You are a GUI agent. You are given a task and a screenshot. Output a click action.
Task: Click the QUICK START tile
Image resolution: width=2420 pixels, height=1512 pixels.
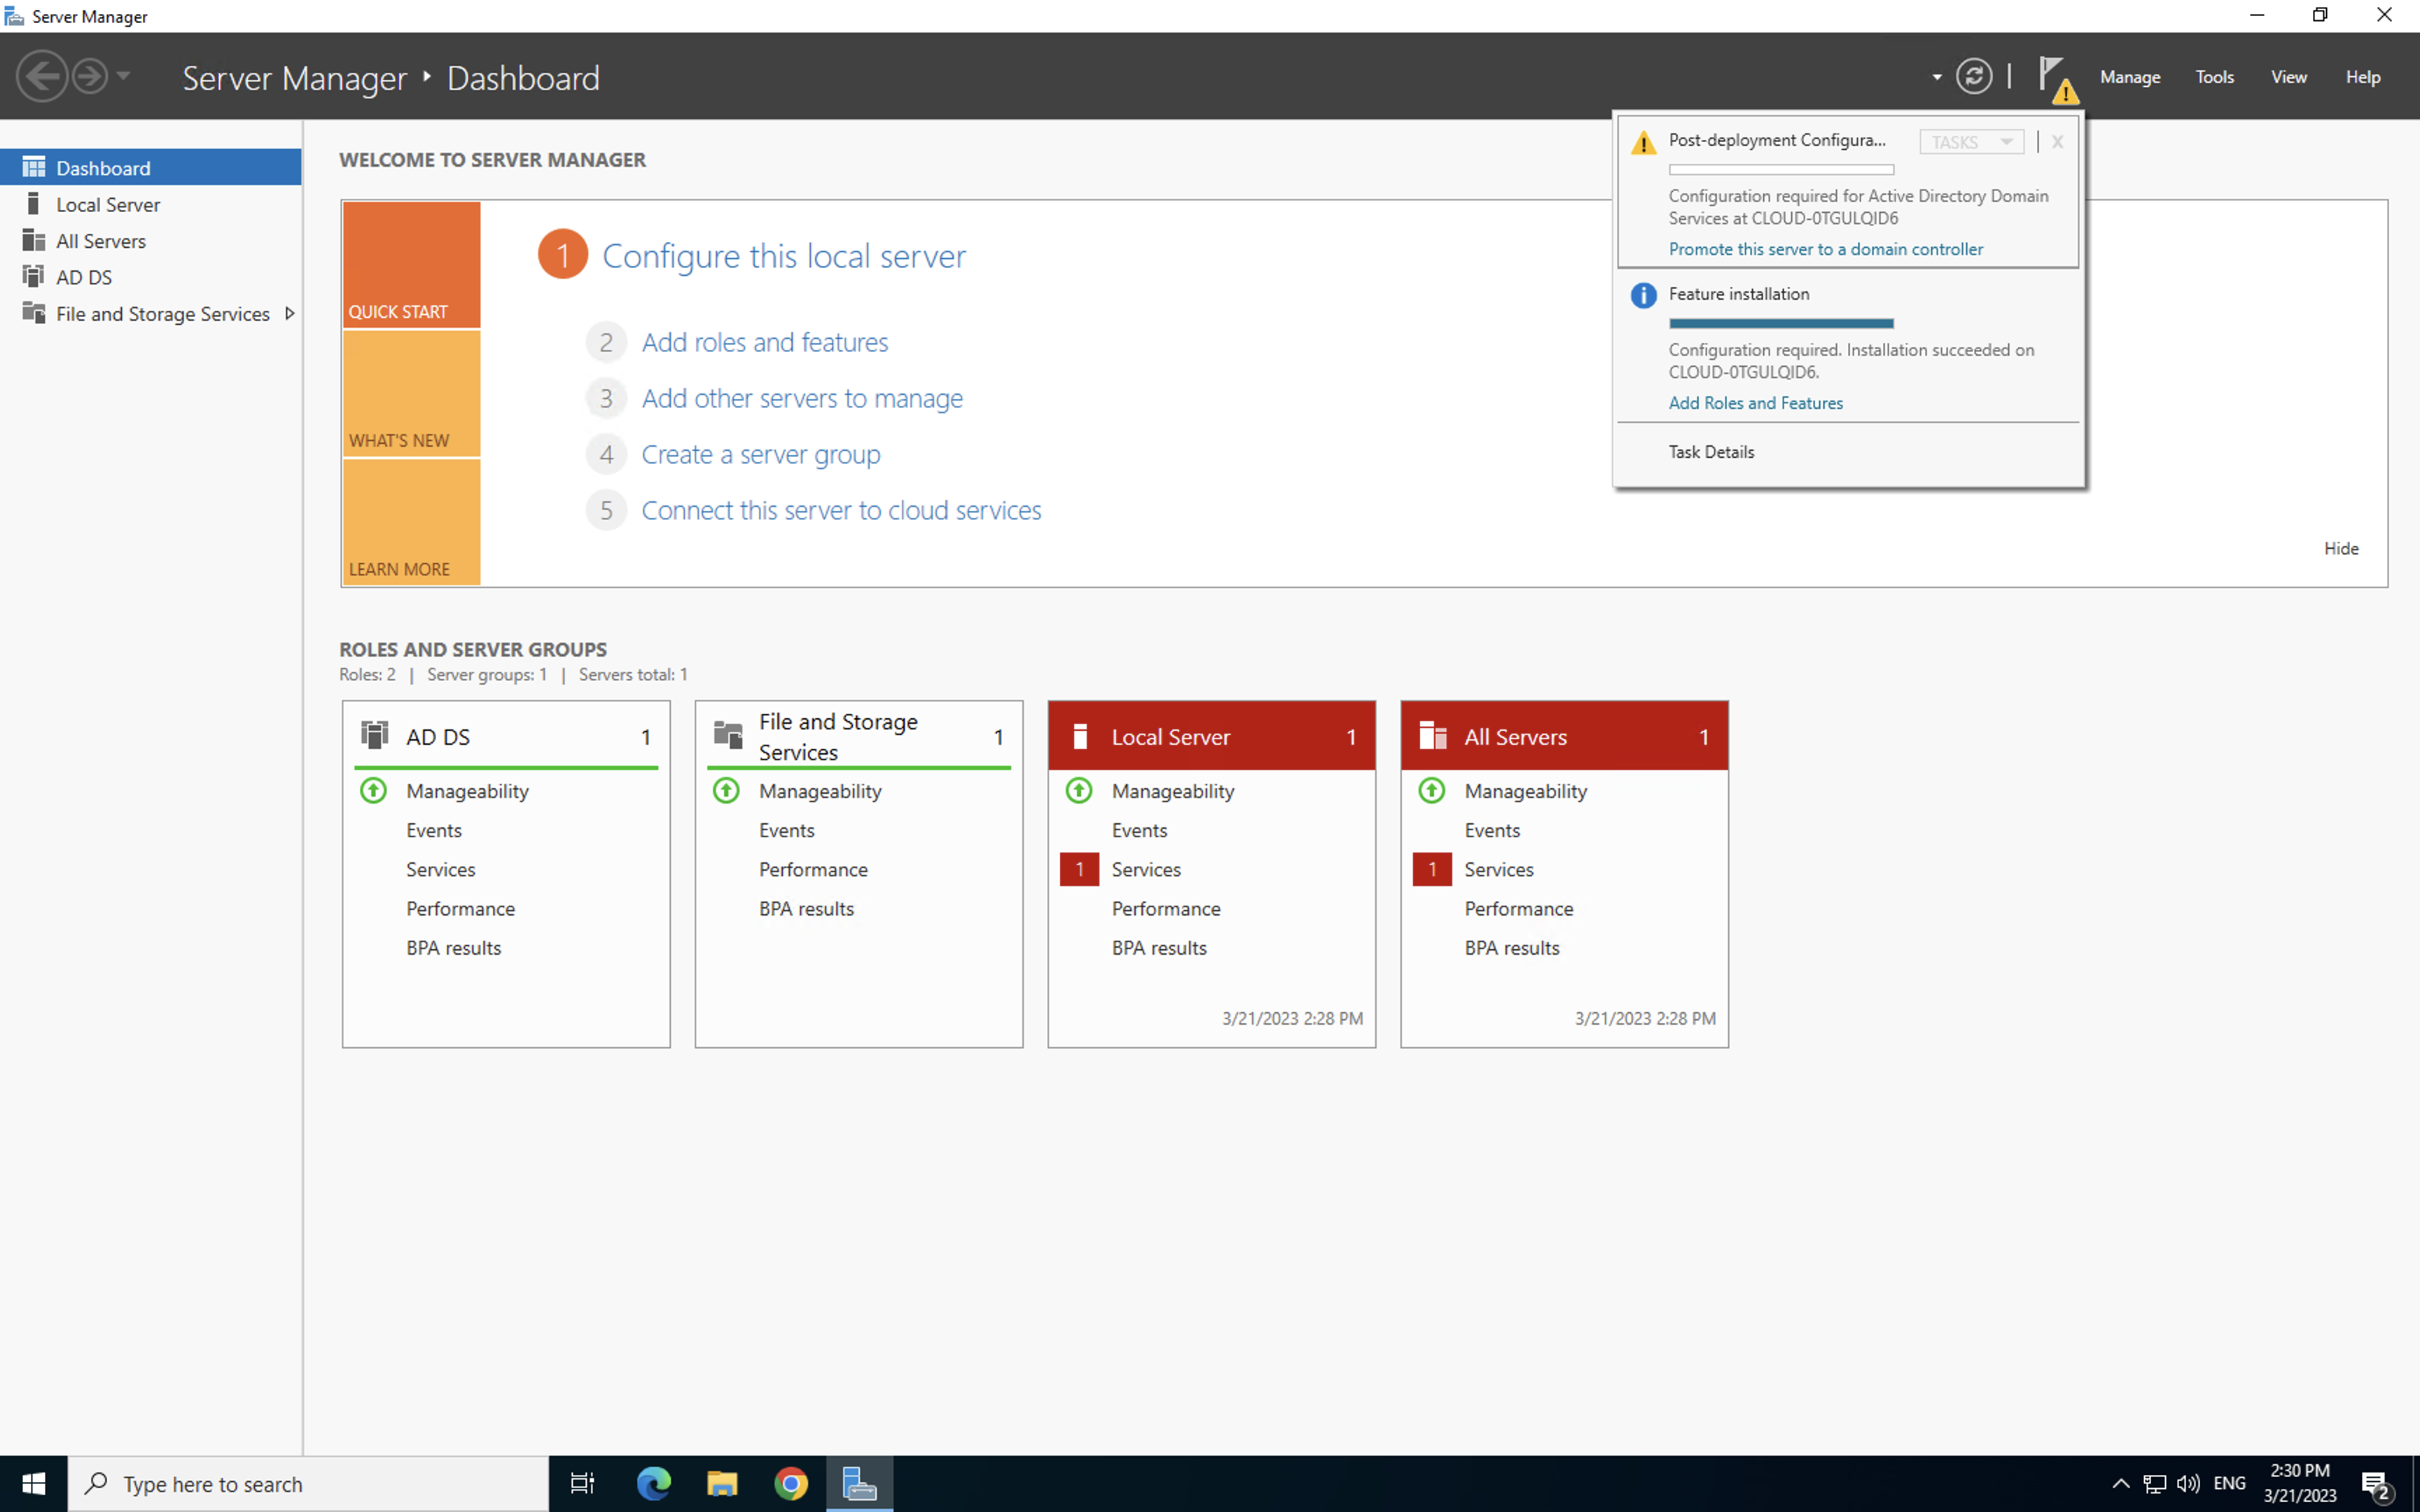coord(411,265)
